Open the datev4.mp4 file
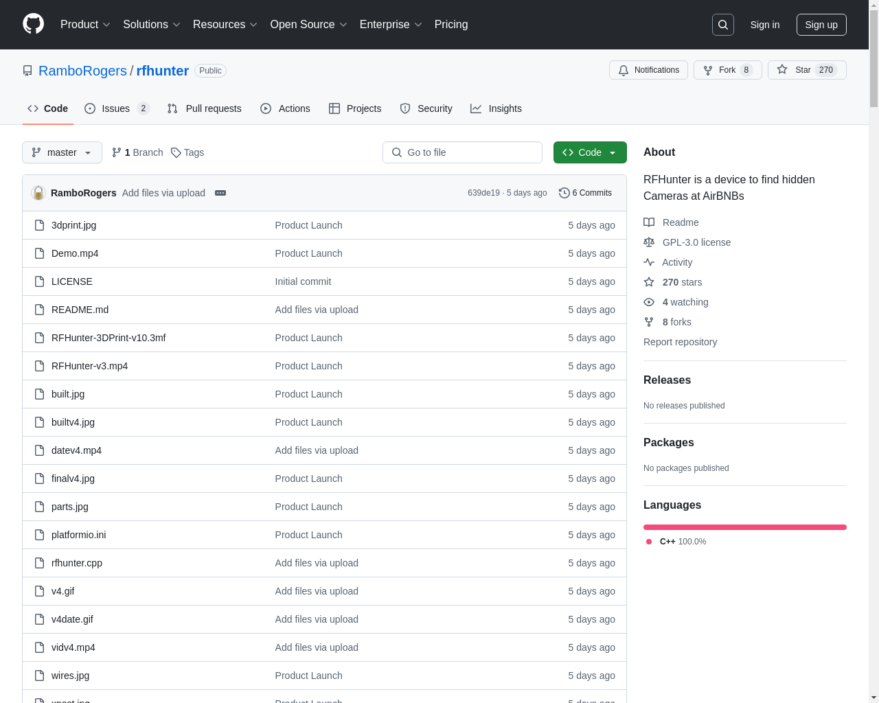879x703 pixels. 76,450
